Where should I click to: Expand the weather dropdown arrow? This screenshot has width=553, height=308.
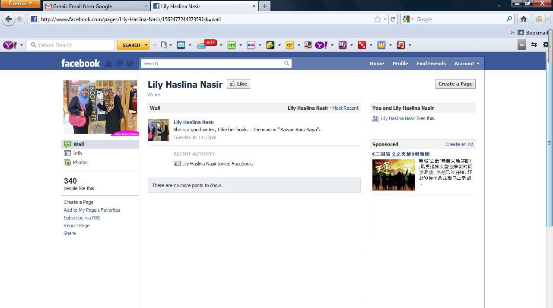[x=221, y=45]
